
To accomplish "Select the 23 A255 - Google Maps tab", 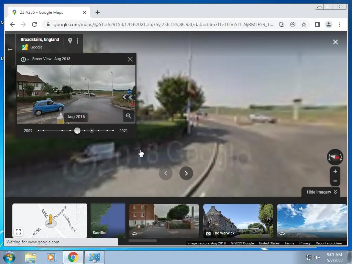I will (x=49, y=12).
